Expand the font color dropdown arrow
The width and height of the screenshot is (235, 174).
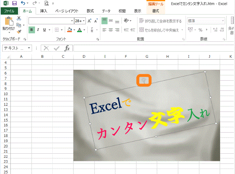[84, 30]
